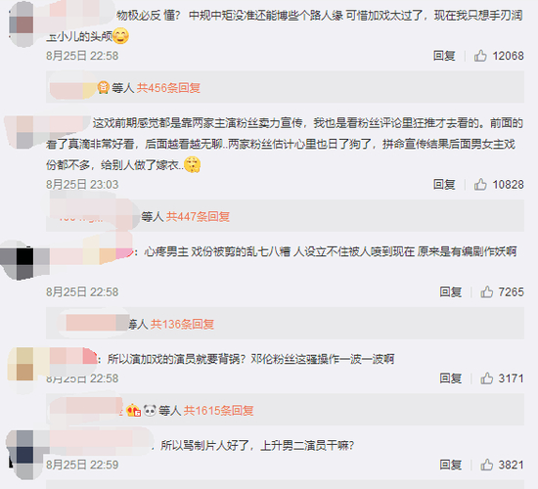
Task: Click the thinking emoji after 嫁衣
Action: (192, 164)
